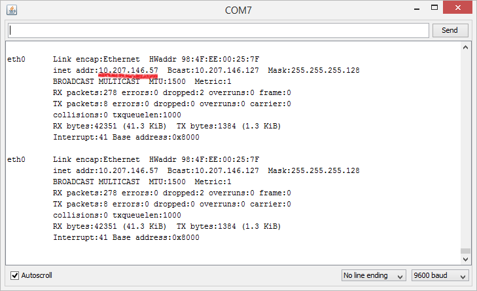Screen dimensions: 477x291
Task: Close the COM7 serial monitor window
Action: click(457, 8)
